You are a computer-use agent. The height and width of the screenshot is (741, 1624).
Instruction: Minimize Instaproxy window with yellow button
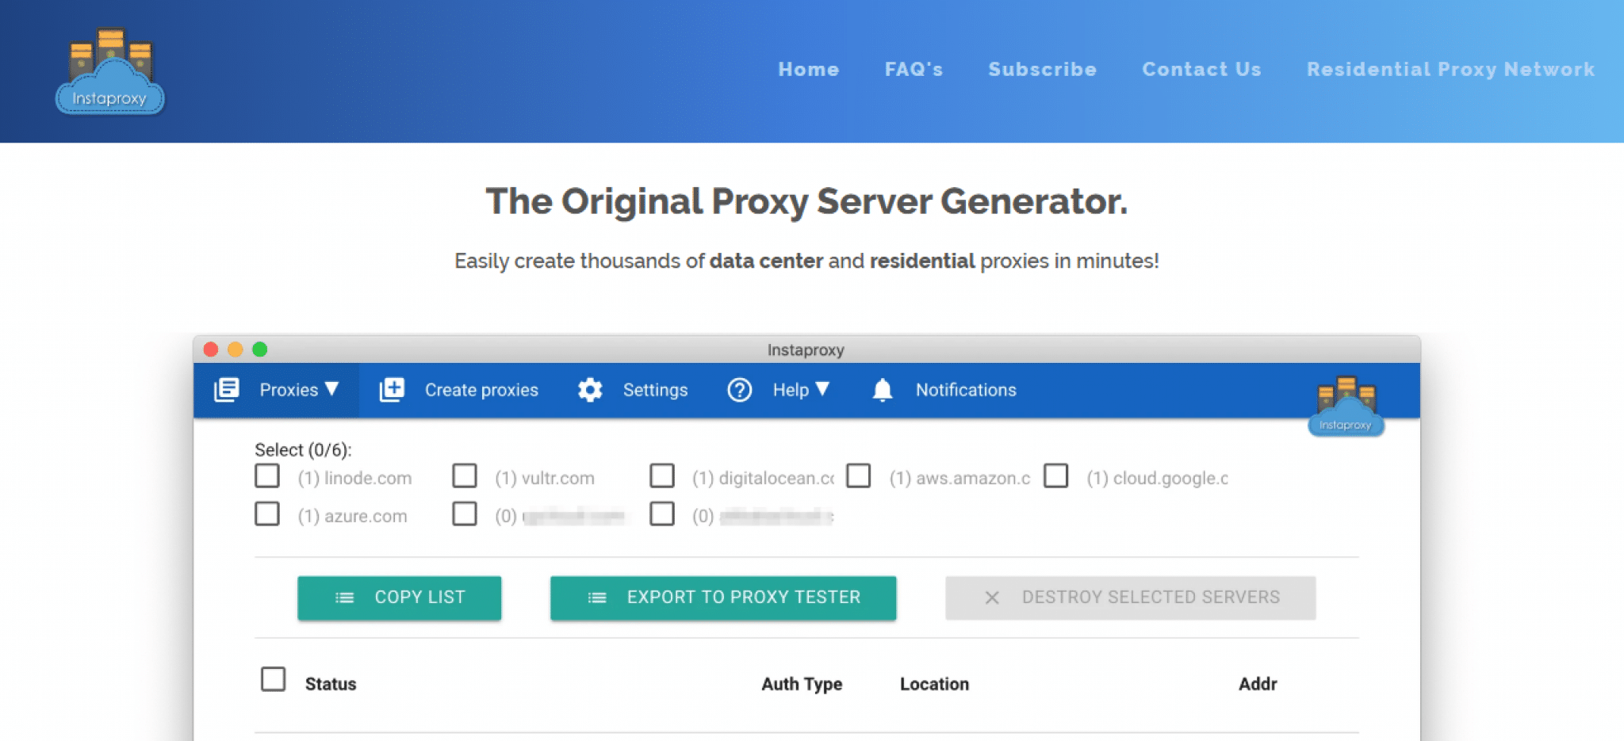point(236,349)
